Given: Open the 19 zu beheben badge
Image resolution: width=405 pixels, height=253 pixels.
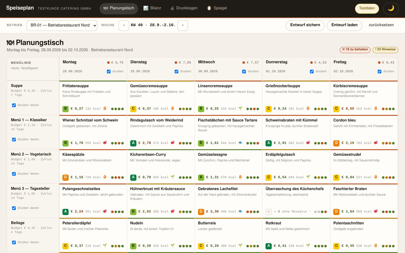Looking at the screenshot, I should (x=355, y=50).
